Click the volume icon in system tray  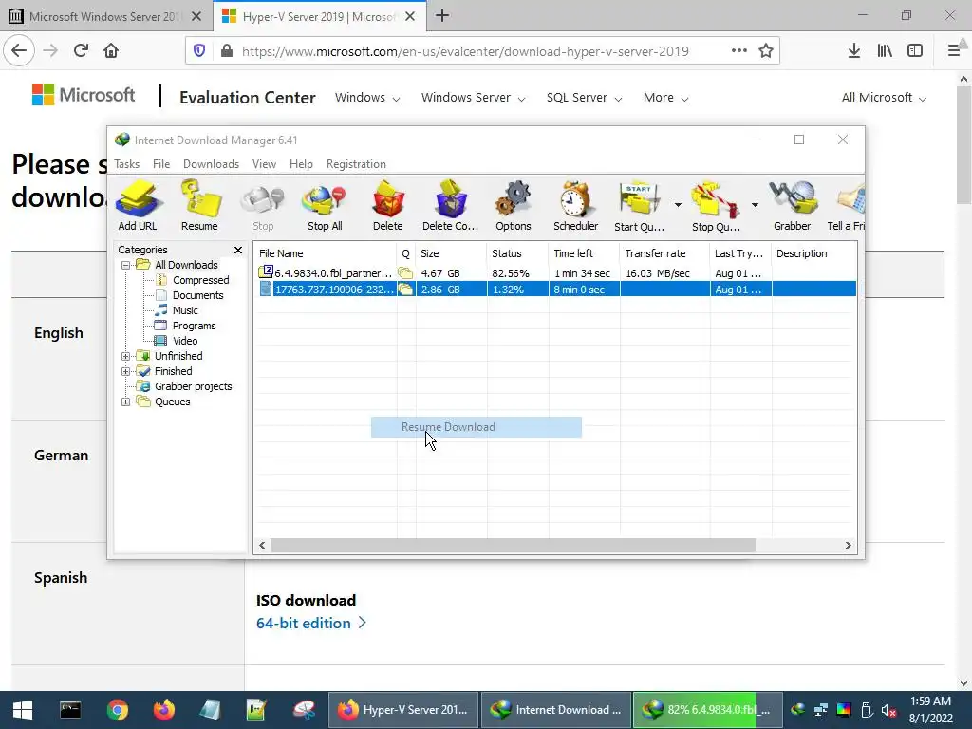pyautogui.click(x=888, y=710)
